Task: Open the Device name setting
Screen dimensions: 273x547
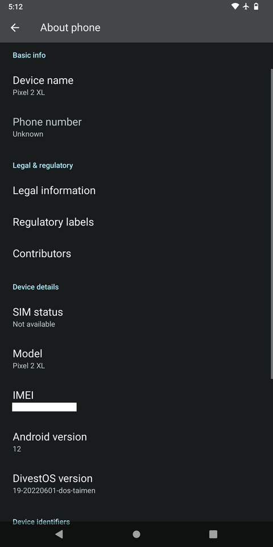Action: (x=135, y=86)
